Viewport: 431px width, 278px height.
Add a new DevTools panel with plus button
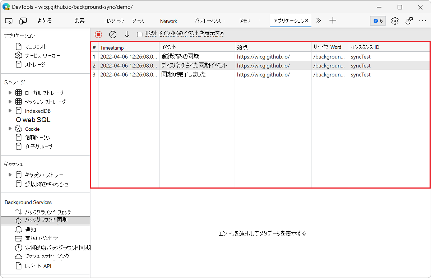coord(333,21)
